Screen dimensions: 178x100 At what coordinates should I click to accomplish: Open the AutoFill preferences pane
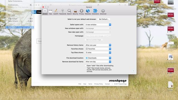(56, 12)
